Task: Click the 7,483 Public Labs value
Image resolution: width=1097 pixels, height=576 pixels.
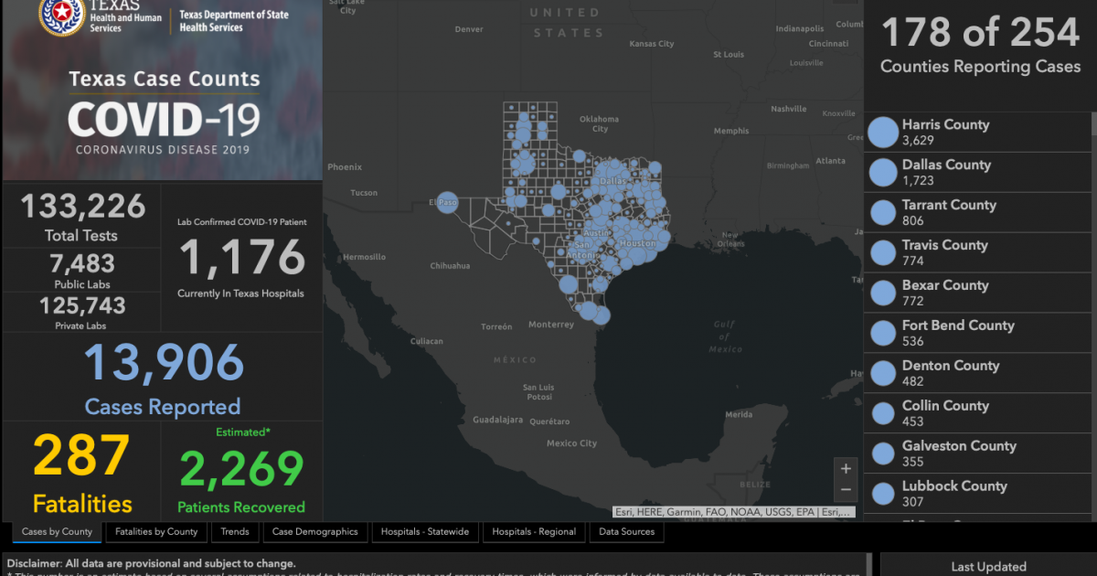Action: 82,263
